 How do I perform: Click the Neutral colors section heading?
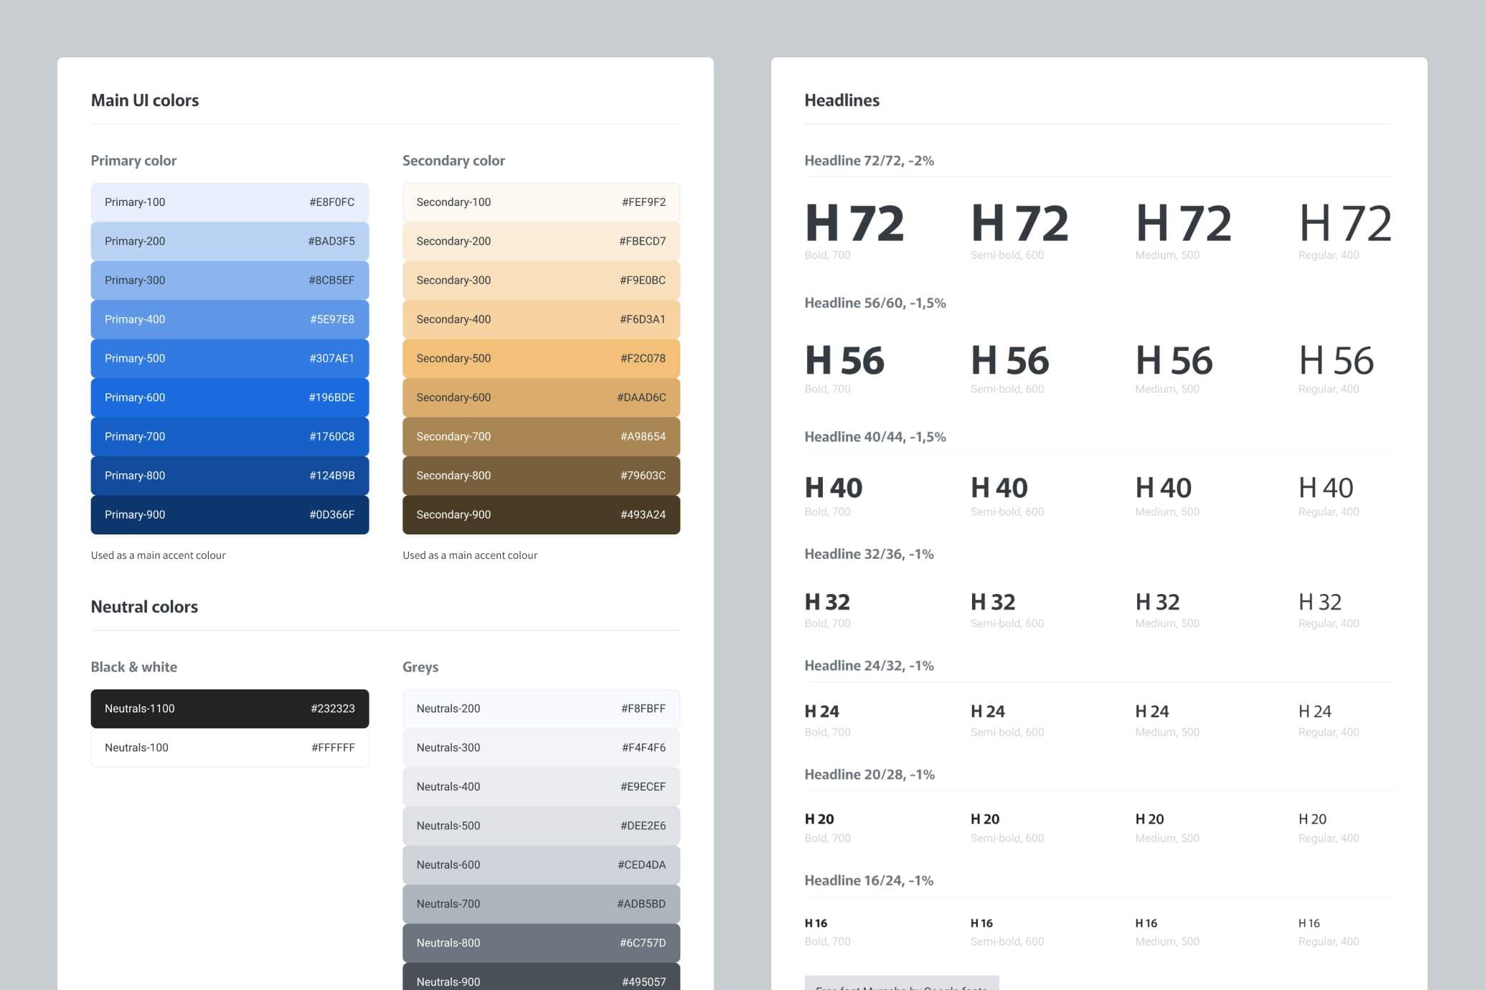(143, 606)
